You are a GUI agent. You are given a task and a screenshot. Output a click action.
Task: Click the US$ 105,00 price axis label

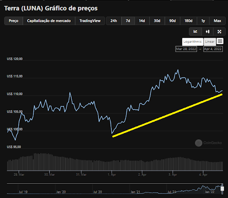click(x=15, y=112)
